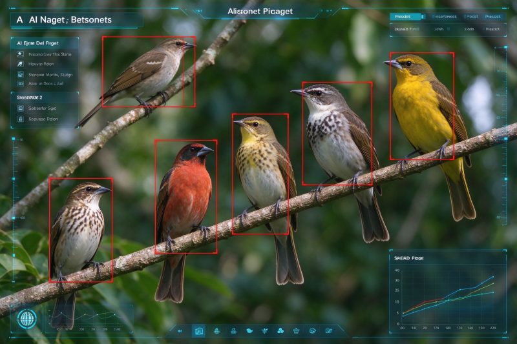Toggle the checkbox before Roset tab

465,17
